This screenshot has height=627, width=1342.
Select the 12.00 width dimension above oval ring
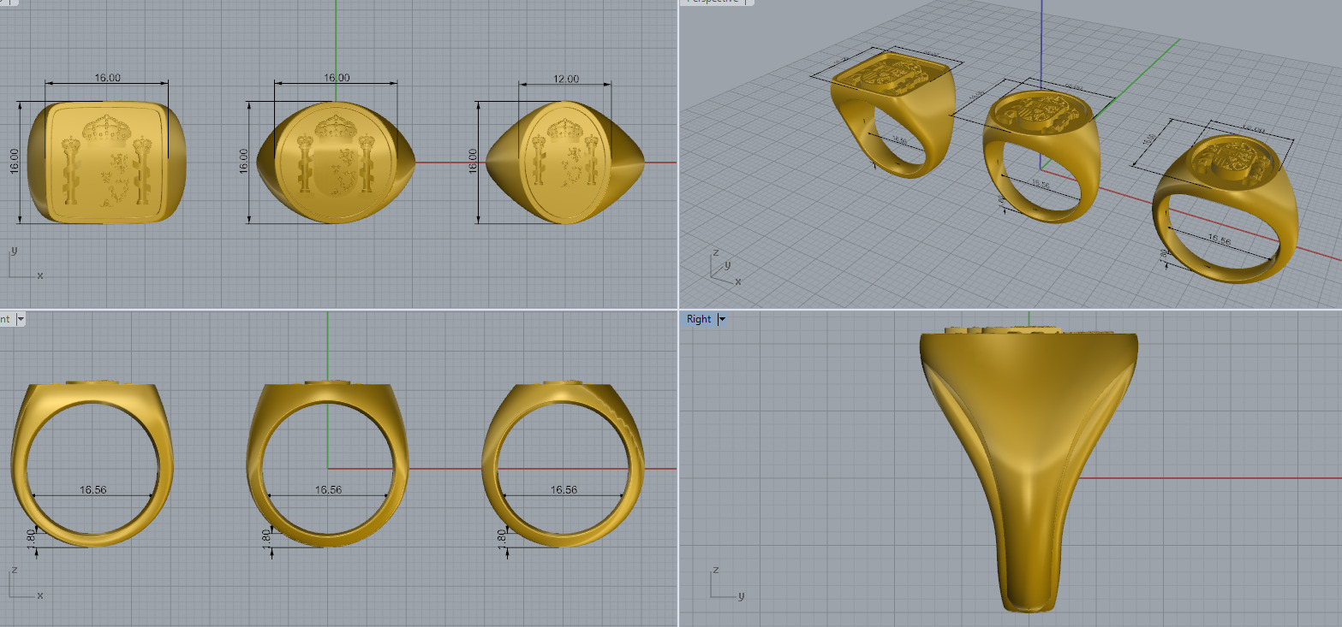coord(566,79)
